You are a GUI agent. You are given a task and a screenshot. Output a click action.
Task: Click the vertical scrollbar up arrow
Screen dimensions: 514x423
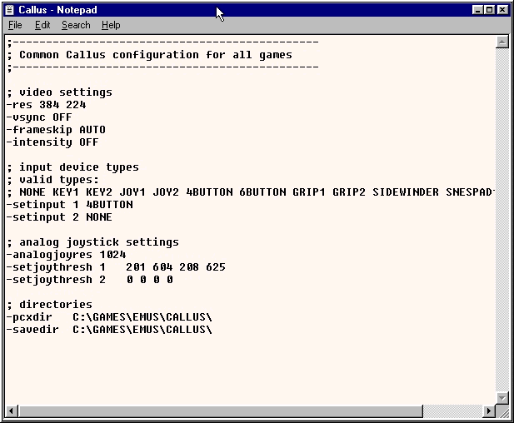(502, 42)
